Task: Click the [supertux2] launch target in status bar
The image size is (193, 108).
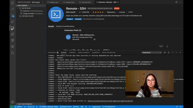Action: point(96,107)
